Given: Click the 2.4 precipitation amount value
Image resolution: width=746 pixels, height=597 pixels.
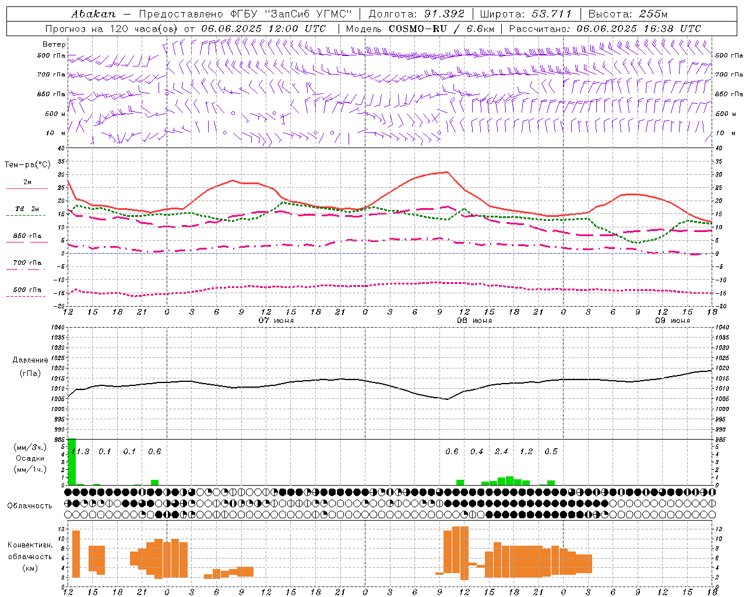Looking at the screenshot, I should click(x=501, y=451).
